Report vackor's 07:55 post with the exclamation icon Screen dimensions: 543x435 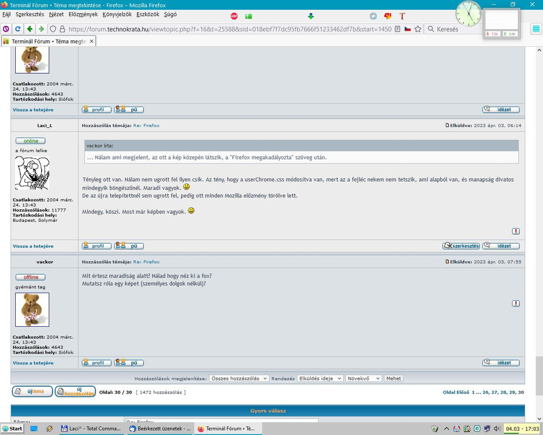coord(516,303)
